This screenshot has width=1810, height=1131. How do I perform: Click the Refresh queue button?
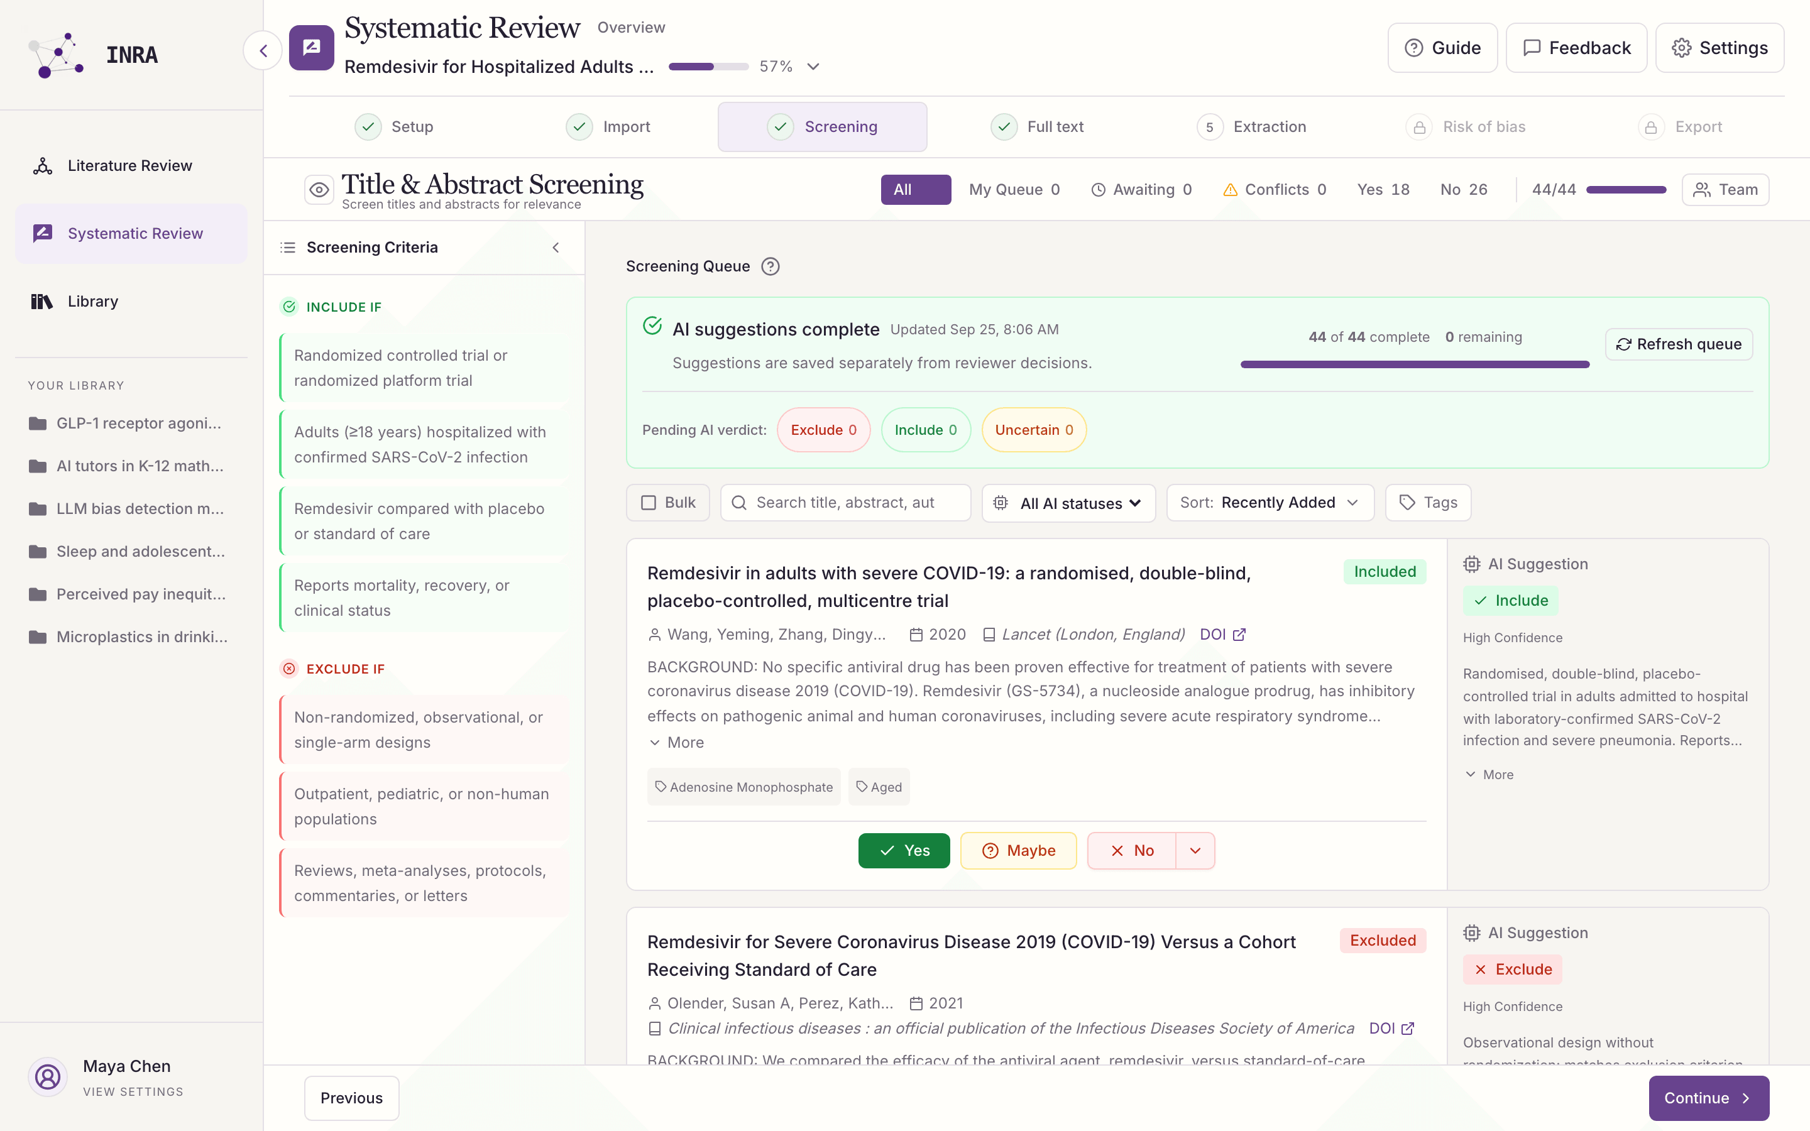(1679, 344)
